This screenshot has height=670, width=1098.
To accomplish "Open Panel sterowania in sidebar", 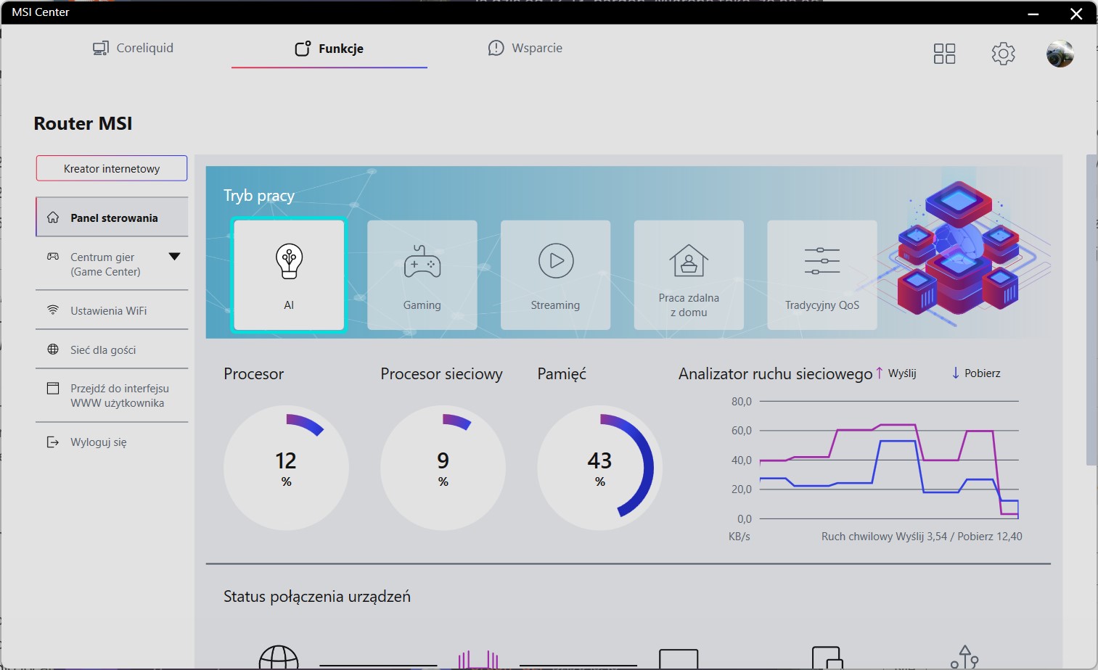I will (x=112, y=218).
